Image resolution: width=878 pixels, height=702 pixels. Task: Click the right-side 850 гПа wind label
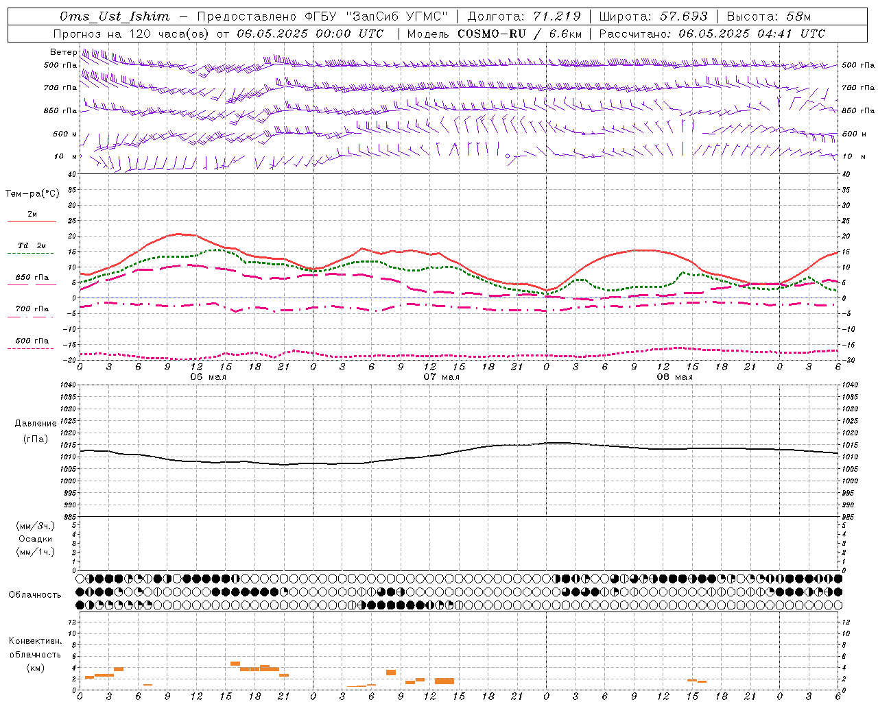coord(858,110)
